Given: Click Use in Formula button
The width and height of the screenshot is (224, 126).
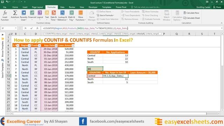Looking at the screenshot, I should [105, 15].
